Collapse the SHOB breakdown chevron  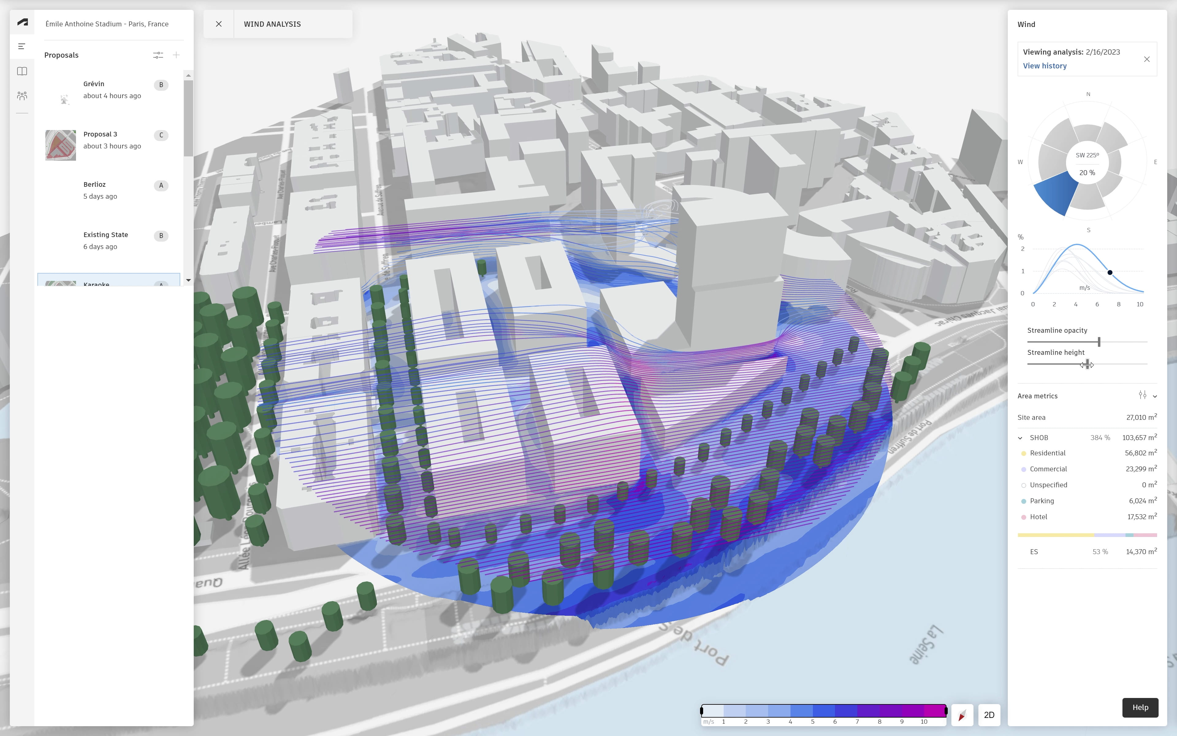coord(1020,437)
